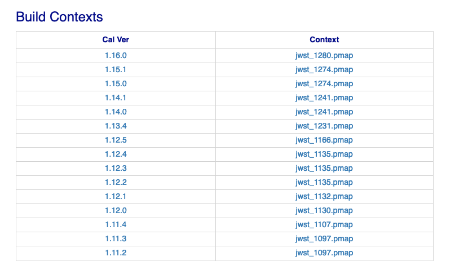Open jwst_1135.pmap in the 1.12.4 row
Viewport: 455px width, 261px height.
click(x=324, y=154)
